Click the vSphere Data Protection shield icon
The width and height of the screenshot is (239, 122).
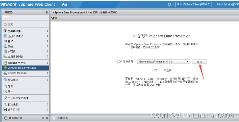(x=5, y=68)
